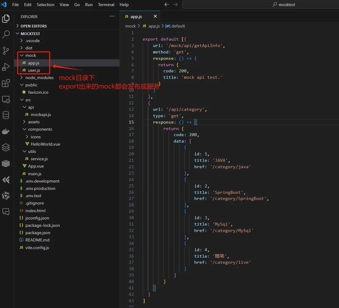
Task: Expand the OPEN EDITORS section
Action: pos(34,26)
